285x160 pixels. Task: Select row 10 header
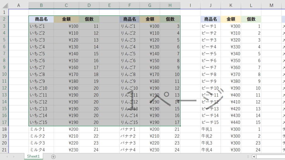[4, 74]
